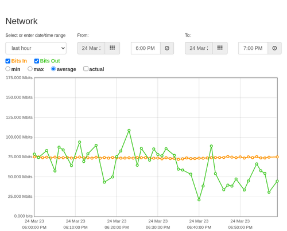Uncheck the Bits Out checkbox
This screenshot has height=231, width=287.
37,61
